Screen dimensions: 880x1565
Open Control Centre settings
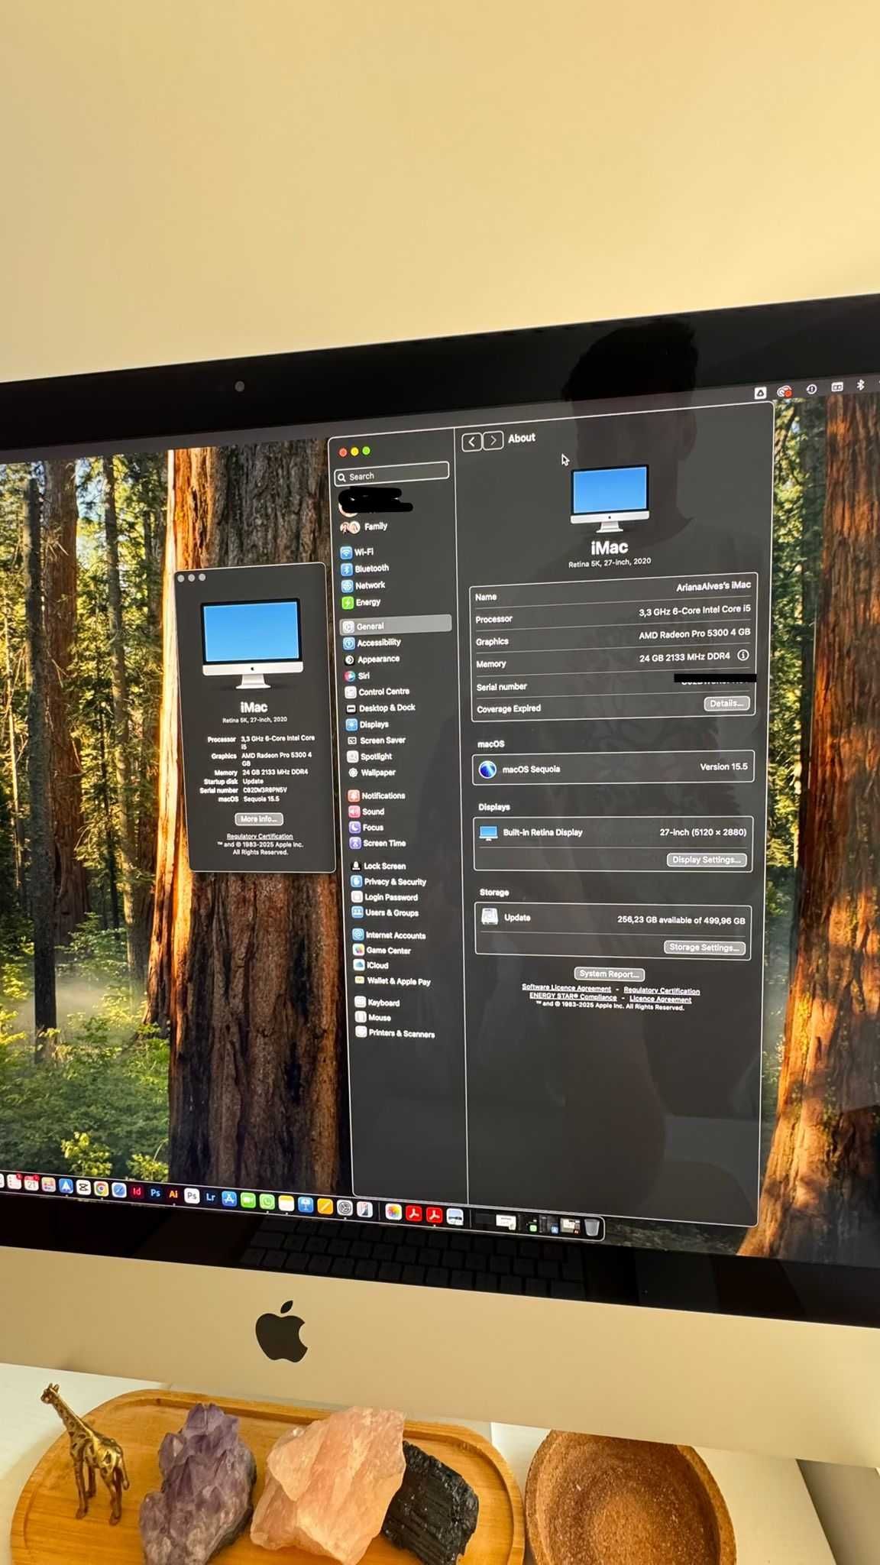(x=377, y=692)
